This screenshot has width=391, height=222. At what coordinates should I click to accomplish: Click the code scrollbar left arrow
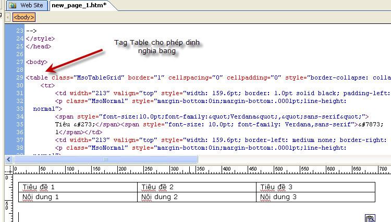[9, 160]
